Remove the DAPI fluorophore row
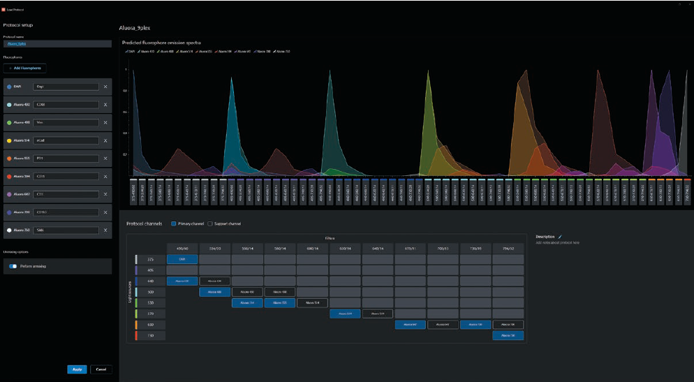694x382 pixels. (105, 87)
